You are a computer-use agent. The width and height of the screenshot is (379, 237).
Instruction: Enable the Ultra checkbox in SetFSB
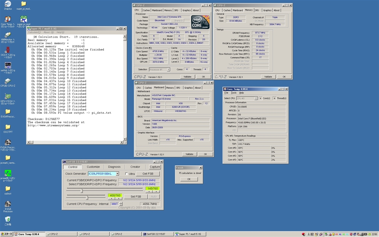[127, 174]
